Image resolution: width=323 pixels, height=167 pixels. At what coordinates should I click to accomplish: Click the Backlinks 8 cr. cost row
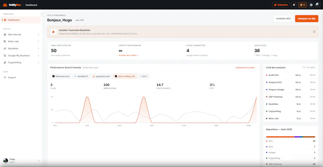click(x=290, y=104)
